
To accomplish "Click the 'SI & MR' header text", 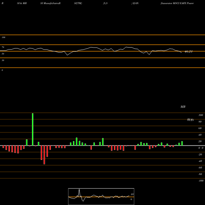I will point(22,3).
